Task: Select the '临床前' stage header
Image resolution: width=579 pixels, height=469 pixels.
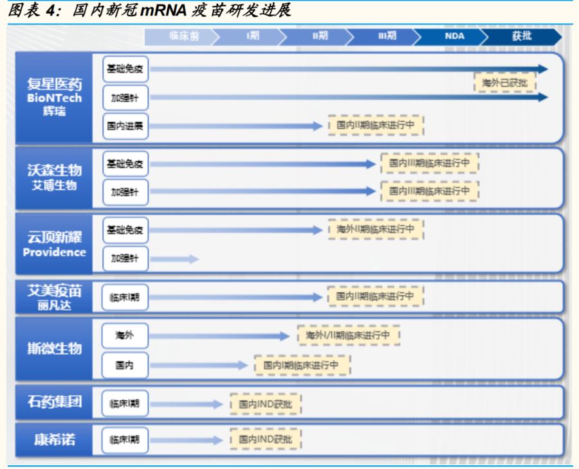Action: point(181,37)
